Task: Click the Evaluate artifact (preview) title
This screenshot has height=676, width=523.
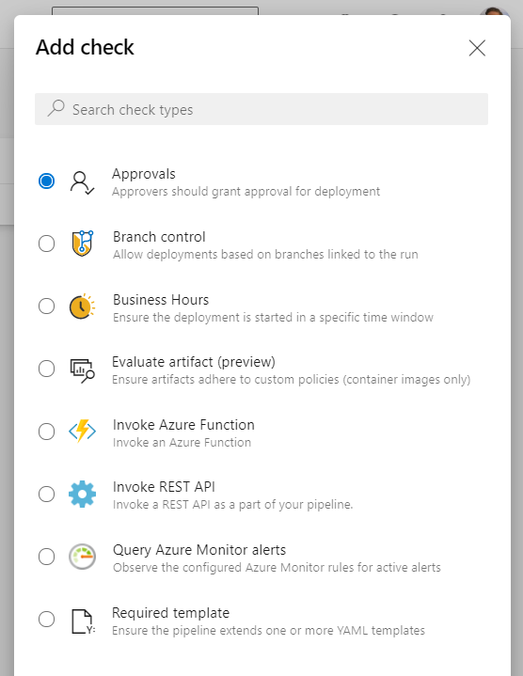Action: click(194, 362)
